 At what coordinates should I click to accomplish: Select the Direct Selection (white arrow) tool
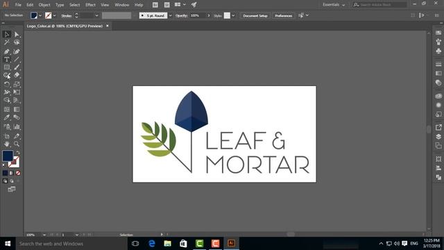[17, 34]
